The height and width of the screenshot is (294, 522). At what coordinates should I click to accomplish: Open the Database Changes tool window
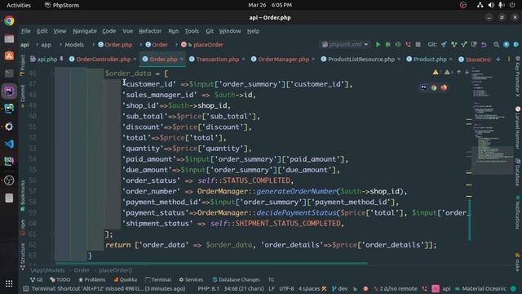[x=236, y=279]
